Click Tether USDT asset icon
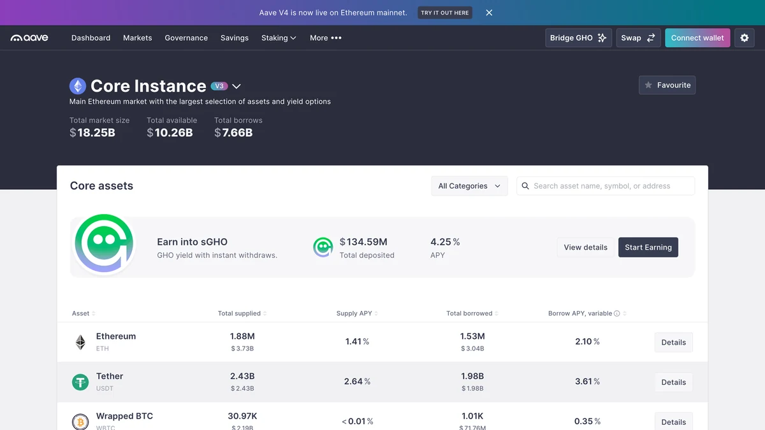 (80, 382)
